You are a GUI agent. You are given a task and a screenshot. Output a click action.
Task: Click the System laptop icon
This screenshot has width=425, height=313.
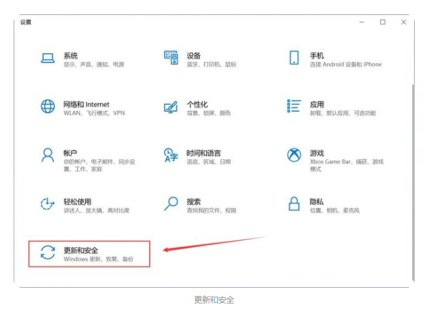pyautogui.click(x=48, y=59)
